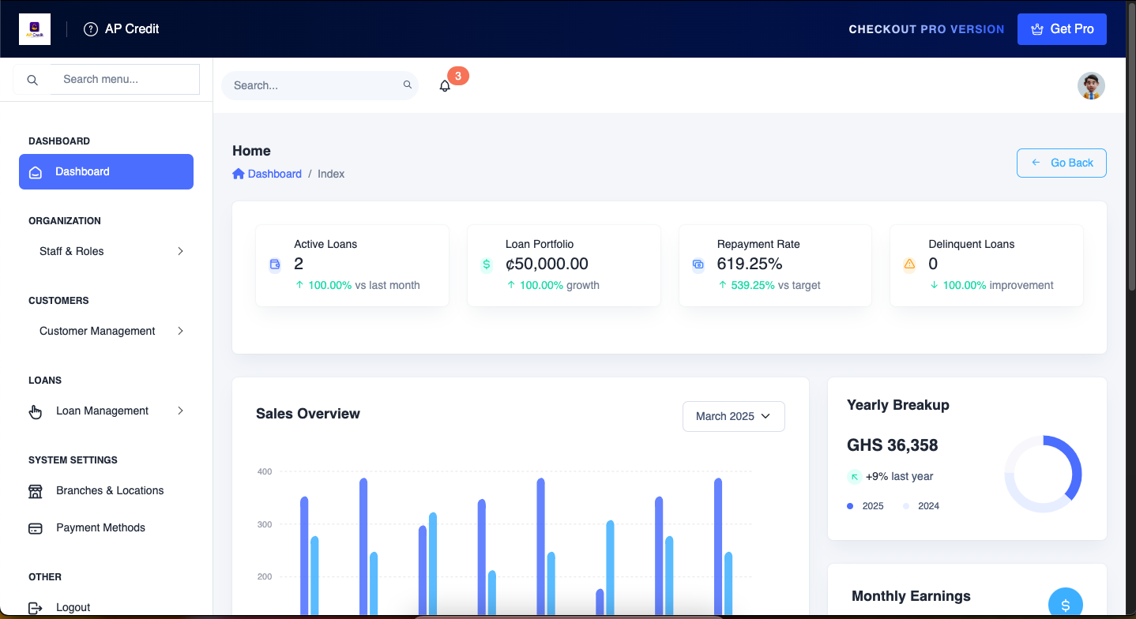Click the Sales Overview heading
The height and width of the screenshot is (619, 1136).
(308, 414)
